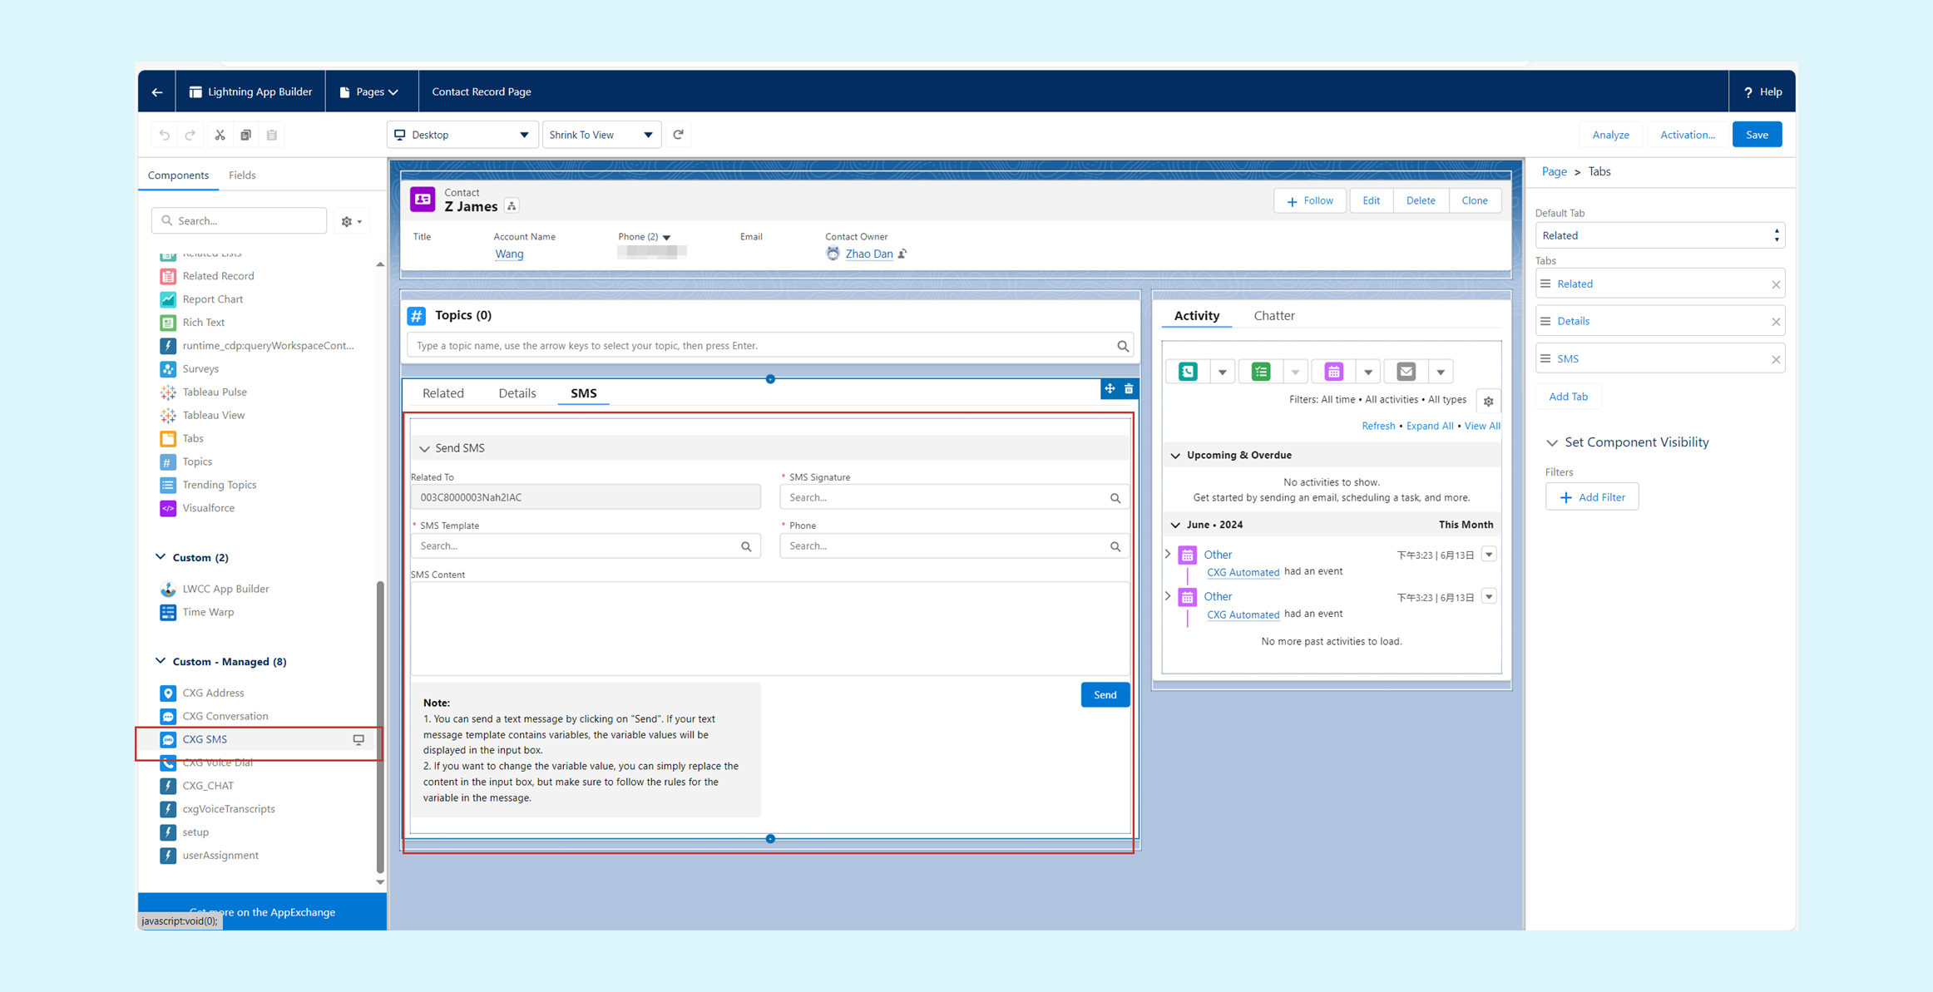Click the Activation button
Image resolution: width=1933 pixels, height=992 pixels.
[1688, 135]
